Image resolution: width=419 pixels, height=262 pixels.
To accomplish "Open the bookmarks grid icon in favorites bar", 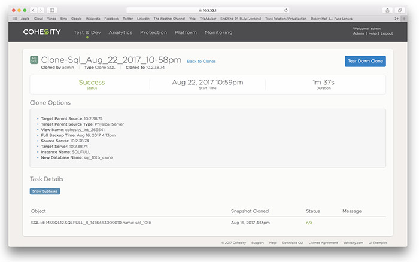I will click(14, 19).
